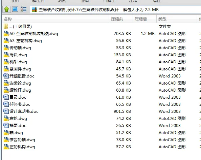Click the archive path address field
Image resolution: width=201 pixels, height=160 pixels.
[115, 9]
